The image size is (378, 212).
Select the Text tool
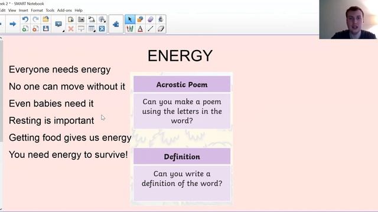(x=140, y=29)
